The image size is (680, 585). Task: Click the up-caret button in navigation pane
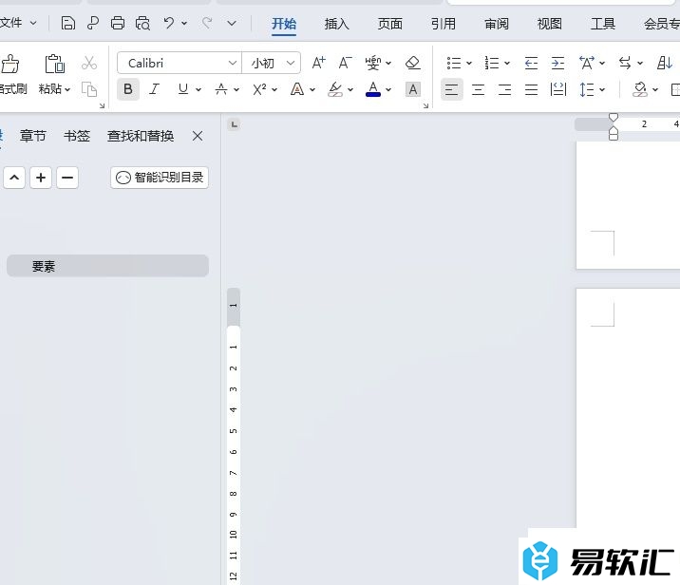[x=14, y=178]
